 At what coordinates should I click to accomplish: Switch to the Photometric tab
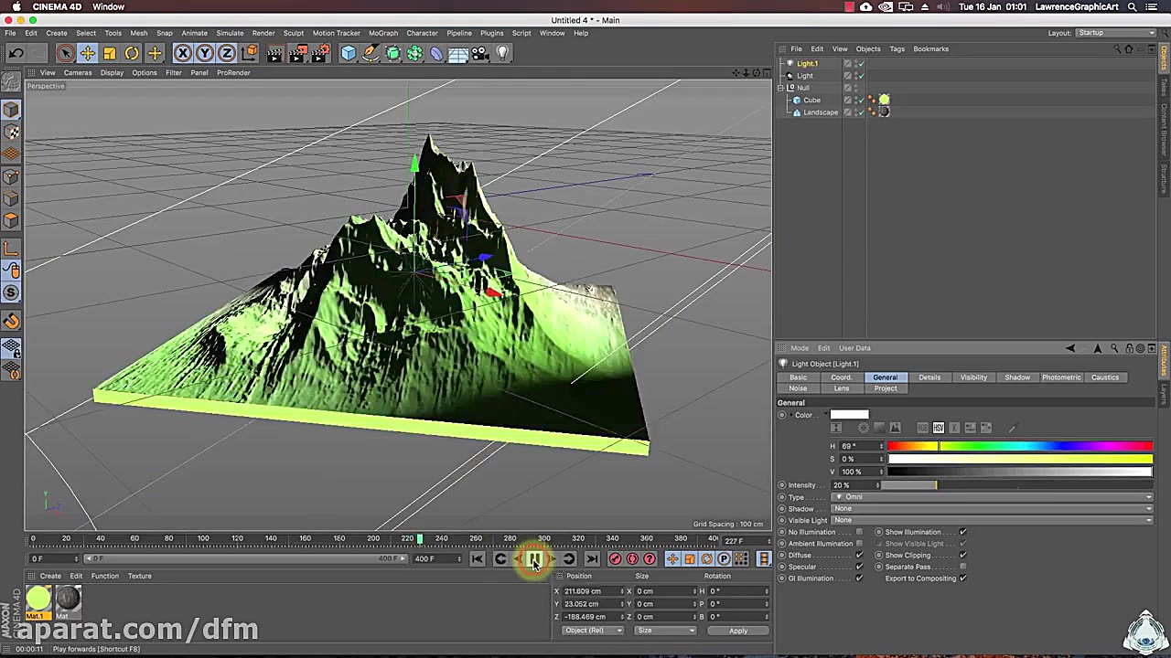[x=1061, y=377]
